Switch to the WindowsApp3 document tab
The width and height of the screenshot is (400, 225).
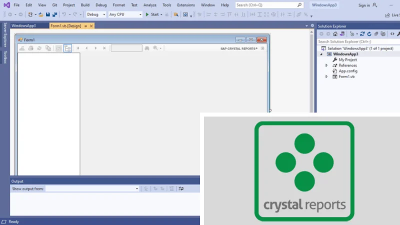pos(23,26)
